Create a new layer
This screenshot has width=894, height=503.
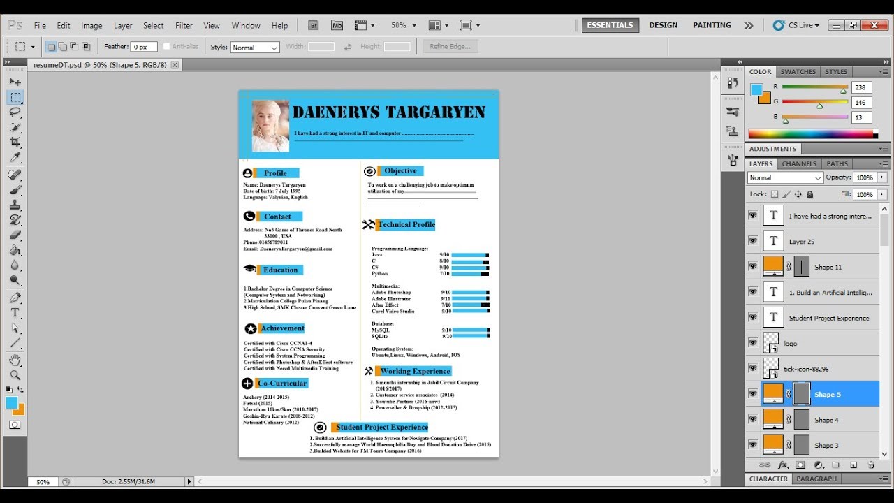pos(853,465)
